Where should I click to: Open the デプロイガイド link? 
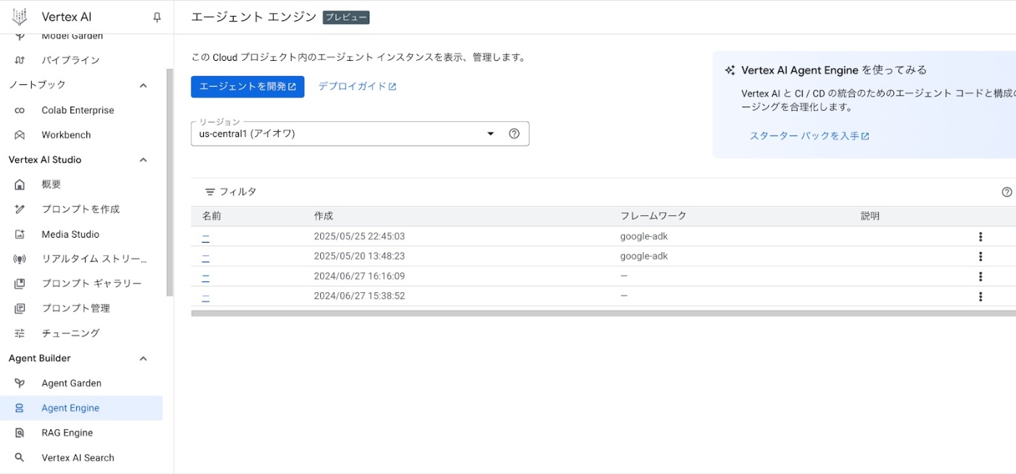[x=357, y=87]
